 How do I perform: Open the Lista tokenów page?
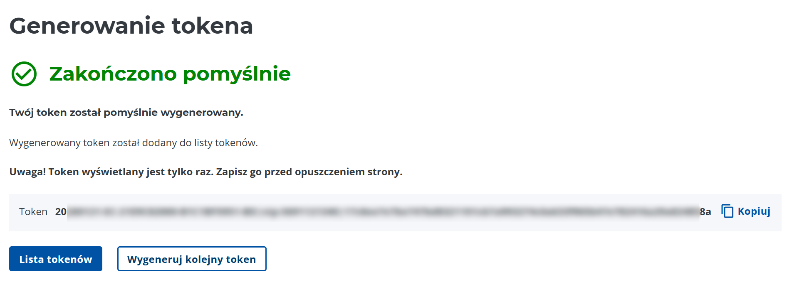pos(56,259)
